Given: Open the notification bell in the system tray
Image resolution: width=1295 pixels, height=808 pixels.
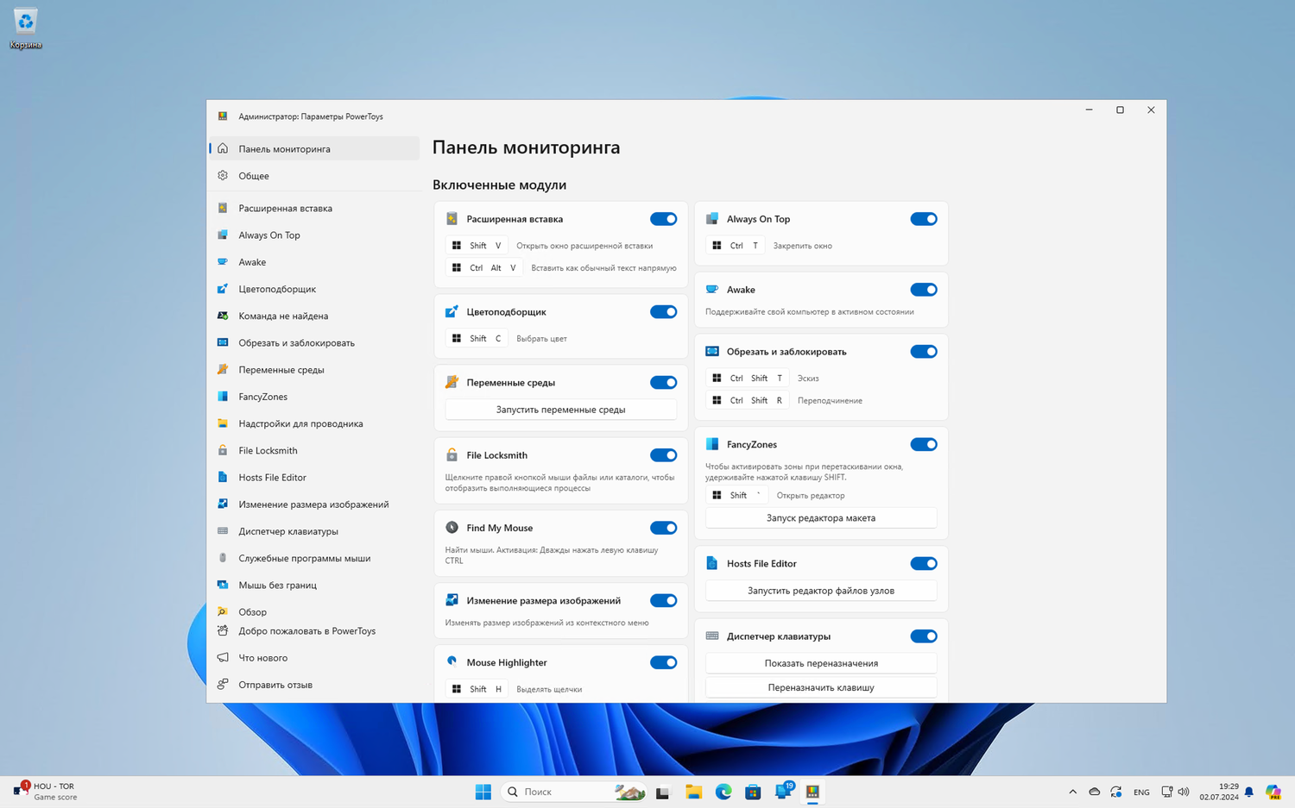Looking at the screenshot, I should (x=1248, y=792).
